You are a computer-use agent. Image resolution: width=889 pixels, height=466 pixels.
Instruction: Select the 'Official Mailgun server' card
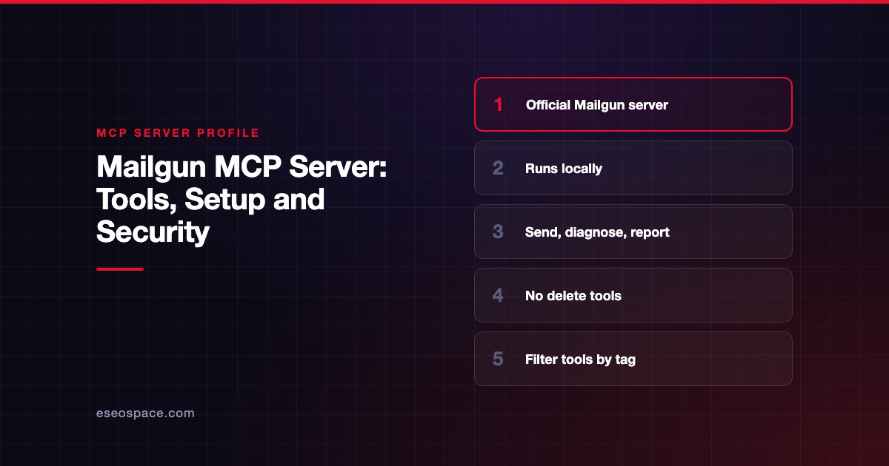pos(633,104)
